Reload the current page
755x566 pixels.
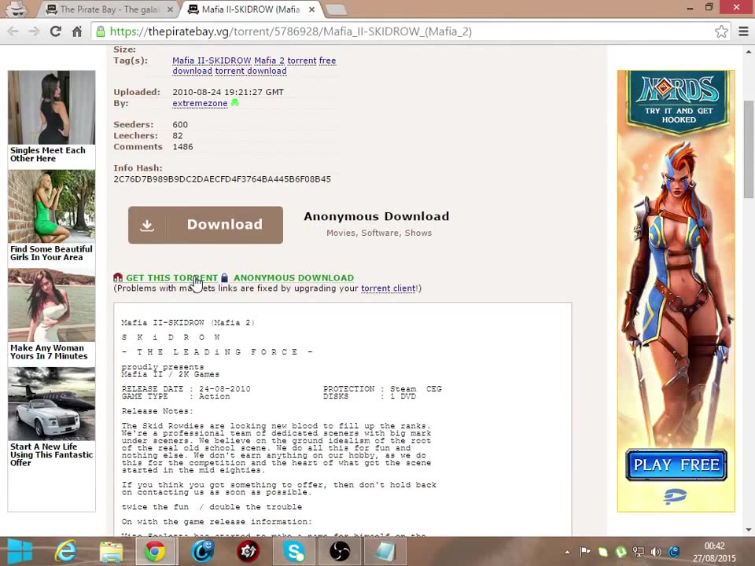pos(55,31)
